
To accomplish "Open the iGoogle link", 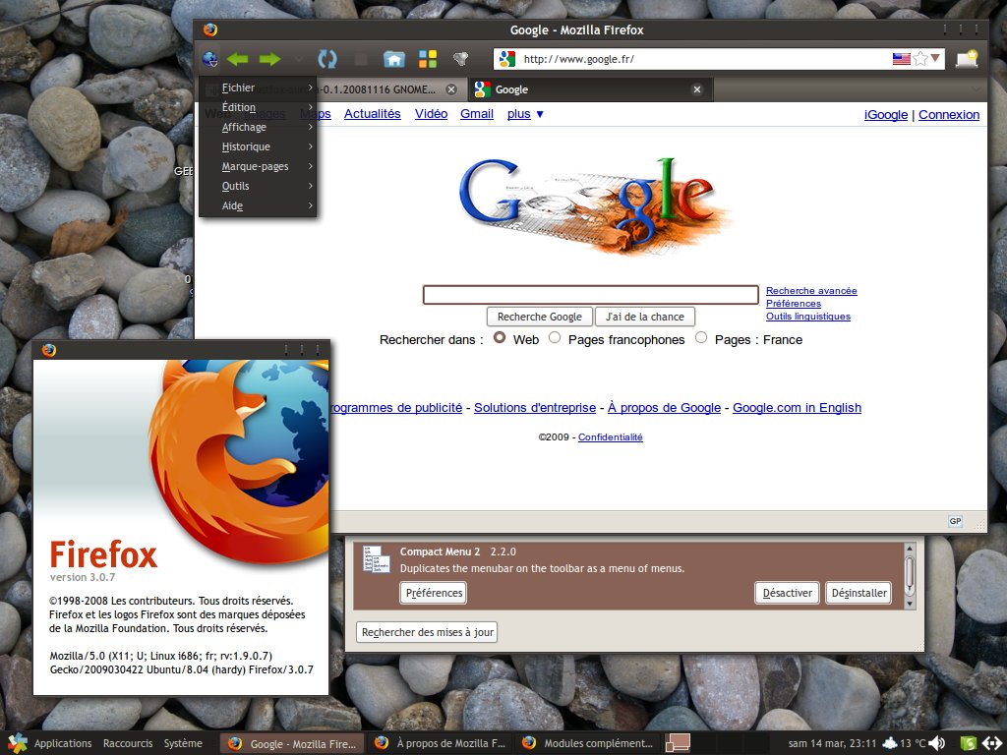I will point(886,114).
